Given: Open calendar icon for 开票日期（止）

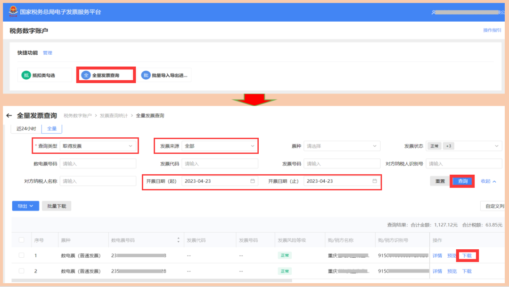Looking at the screenshot, I should pyautogui.click(x=375, y=181).
